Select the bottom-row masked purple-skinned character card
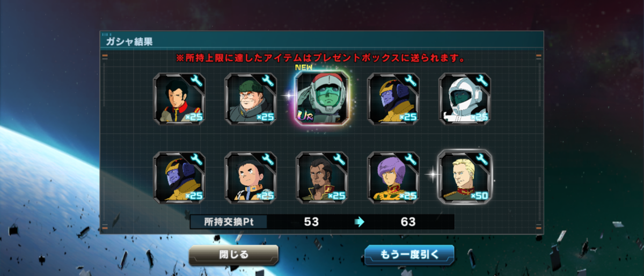 [x=179, y=177]
